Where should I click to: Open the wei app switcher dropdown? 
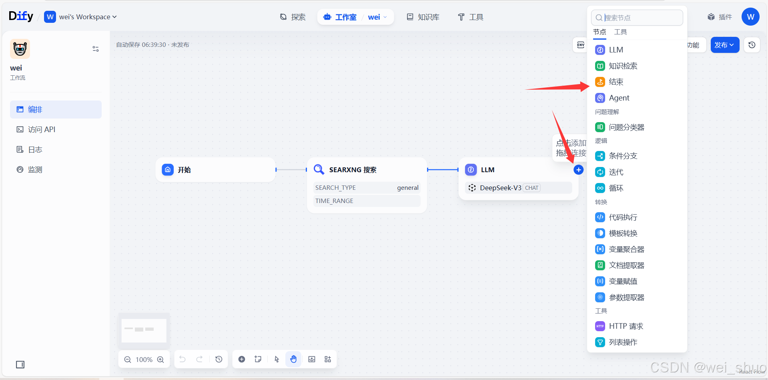(x=377, y=17)
